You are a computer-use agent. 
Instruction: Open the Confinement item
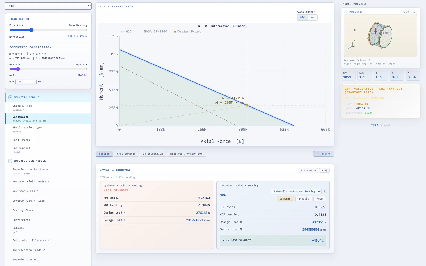pyautogui.click(x=48, y=220)
